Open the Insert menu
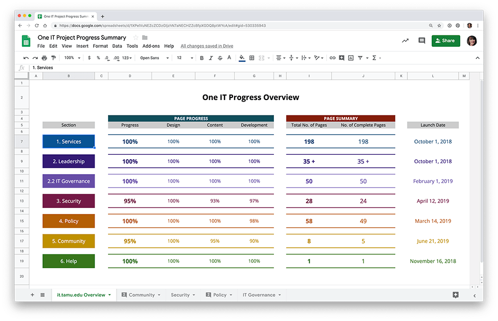The height and width of the screenshot is (321, 498). (82, 46)
